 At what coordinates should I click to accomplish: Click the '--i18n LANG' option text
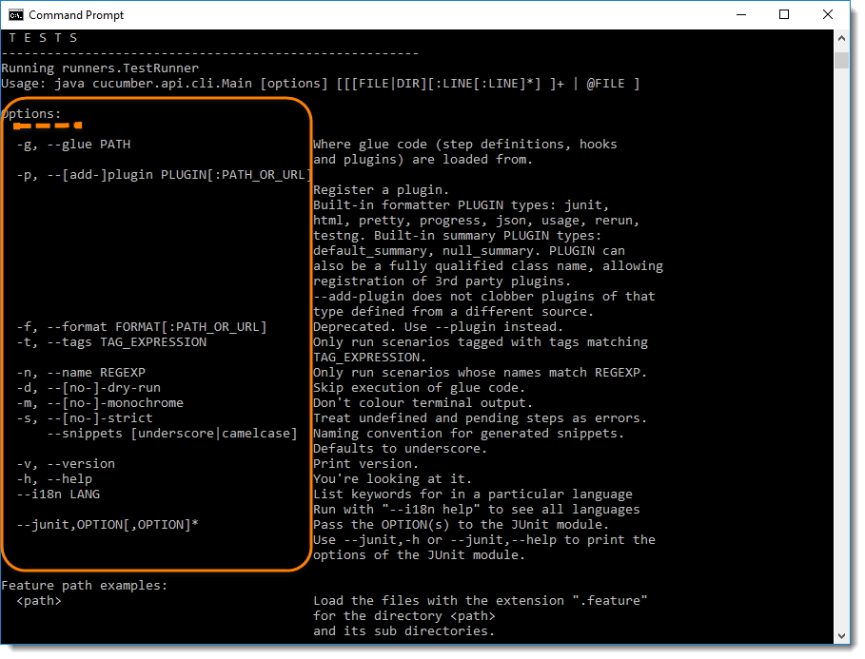click(58, 494)
